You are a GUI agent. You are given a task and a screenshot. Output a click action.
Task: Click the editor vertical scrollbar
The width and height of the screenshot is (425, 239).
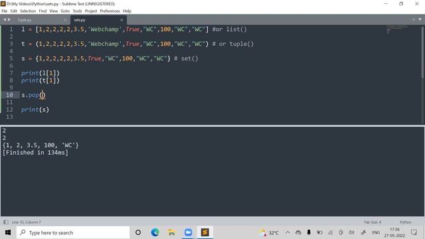pos(423,52)
